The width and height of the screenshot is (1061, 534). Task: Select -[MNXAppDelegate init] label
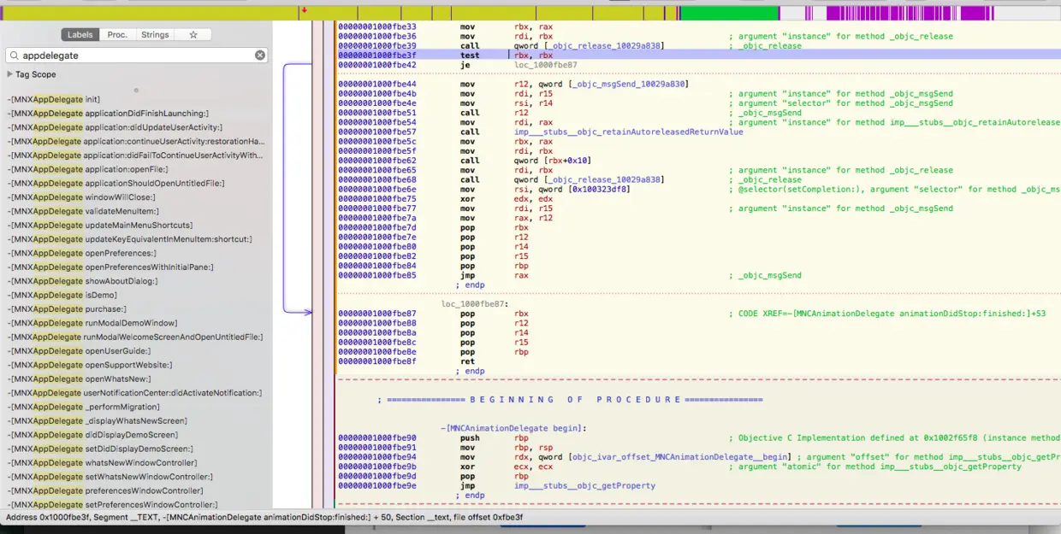(54, 99)
